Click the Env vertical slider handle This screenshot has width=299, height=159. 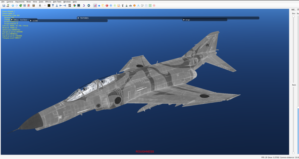(293, 17)
